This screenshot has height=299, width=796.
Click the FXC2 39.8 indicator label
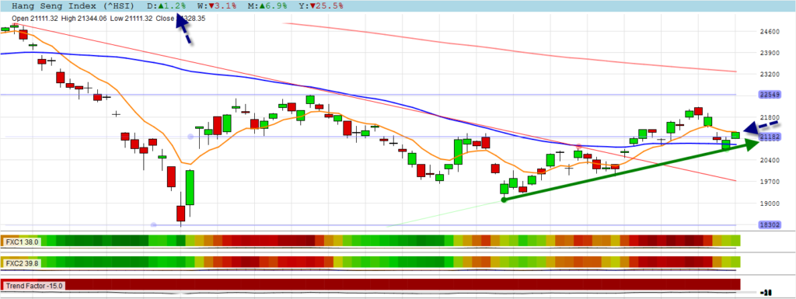pos(22,263)
